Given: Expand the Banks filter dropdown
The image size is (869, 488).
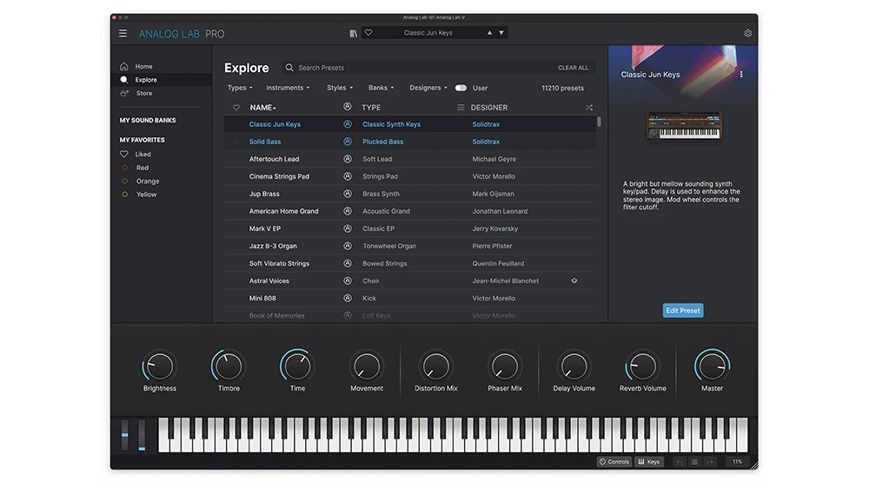Looking at the screenshot, I should [381, 88].
